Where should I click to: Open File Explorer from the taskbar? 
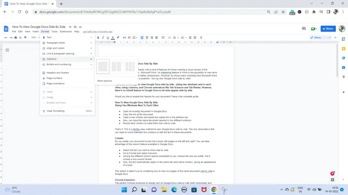pyautogui.click(x=164, y=190)
